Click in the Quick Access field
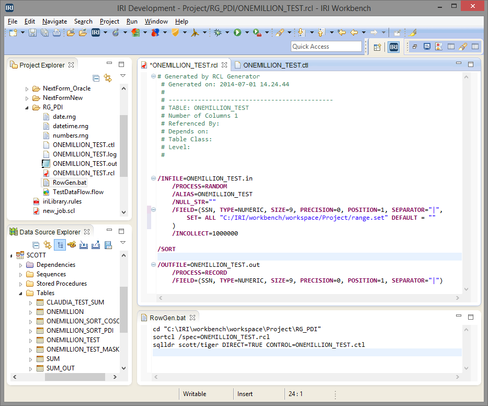Image resolution: width=488 pixels, height=406 pixels. (x=326, y=47)
